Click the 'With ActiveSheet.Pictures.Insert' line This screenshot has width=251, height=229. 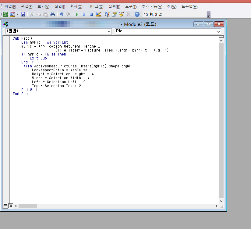click(77, 66)
